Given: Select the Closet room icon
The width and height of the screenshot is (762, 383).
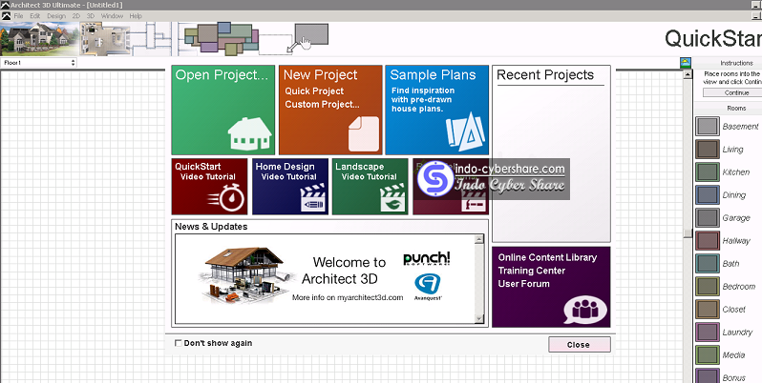Looking at the screenshot, I should pos(707,309).
